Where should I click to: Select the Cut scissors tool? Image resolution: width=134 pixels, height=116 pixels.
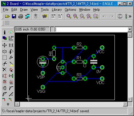pos(5,64)
